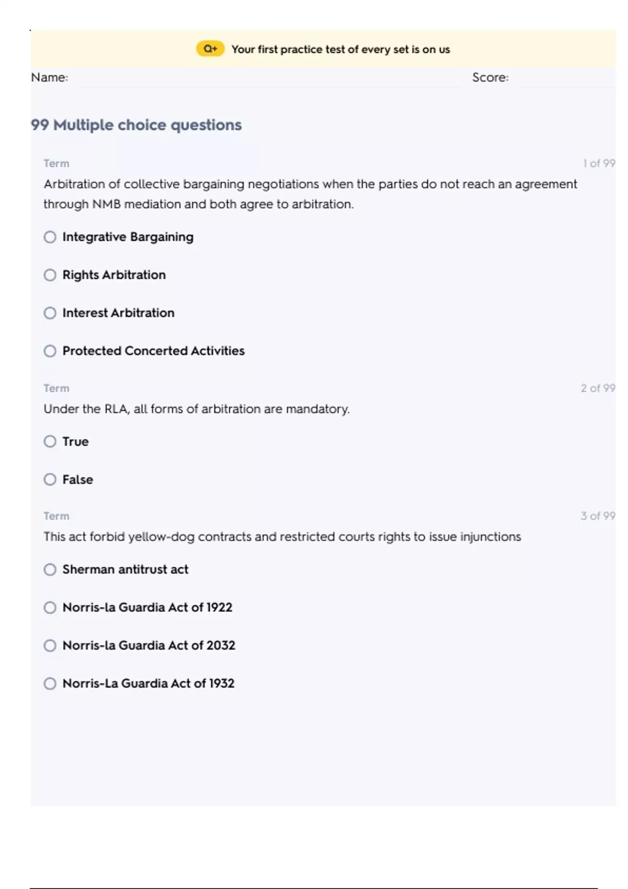Image resolution: width=628 pixels, height=889 pixels.
Task: Select Norris-La Guardia Act of 1932
Action: (x=50, y=683)
